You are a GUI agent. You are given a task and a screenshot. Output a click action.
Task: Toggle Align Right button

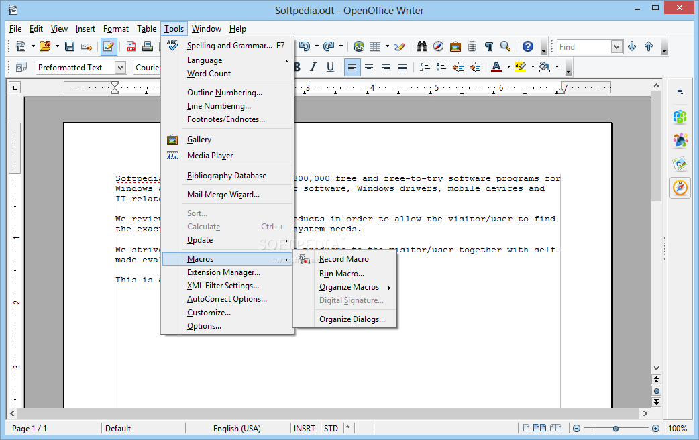[x=386, y=67]
